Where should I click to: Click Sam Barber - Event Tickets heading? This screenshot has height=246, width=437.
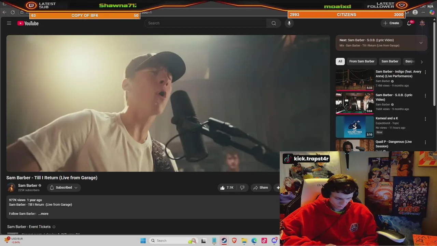(29, 227)
